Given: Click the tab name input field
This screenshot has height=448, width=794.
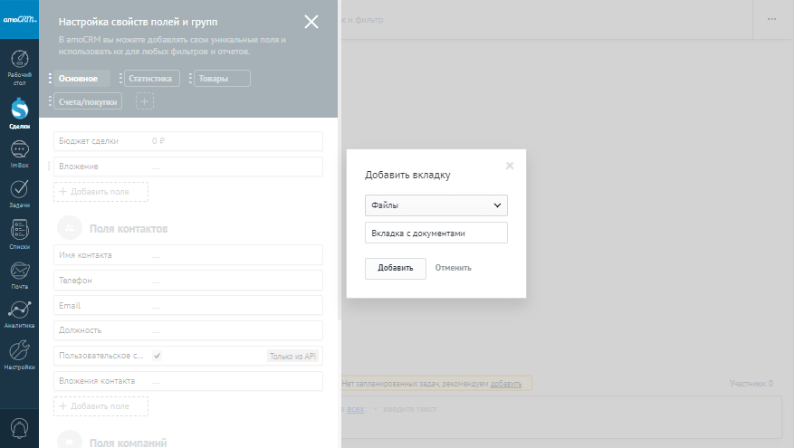Looking at the screenshot, I should click(x=436, y=234).
